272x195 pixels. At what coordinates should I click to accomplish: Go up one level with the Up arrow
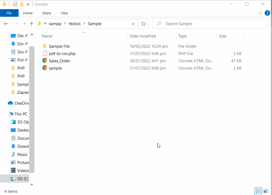pos(32,24)
